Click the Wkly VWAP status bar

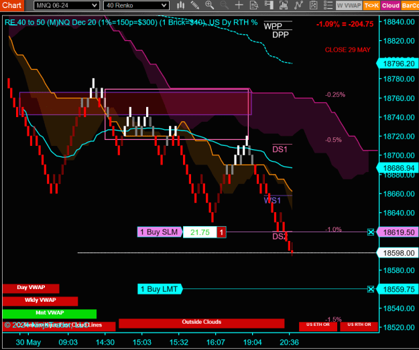coord(40,301)
